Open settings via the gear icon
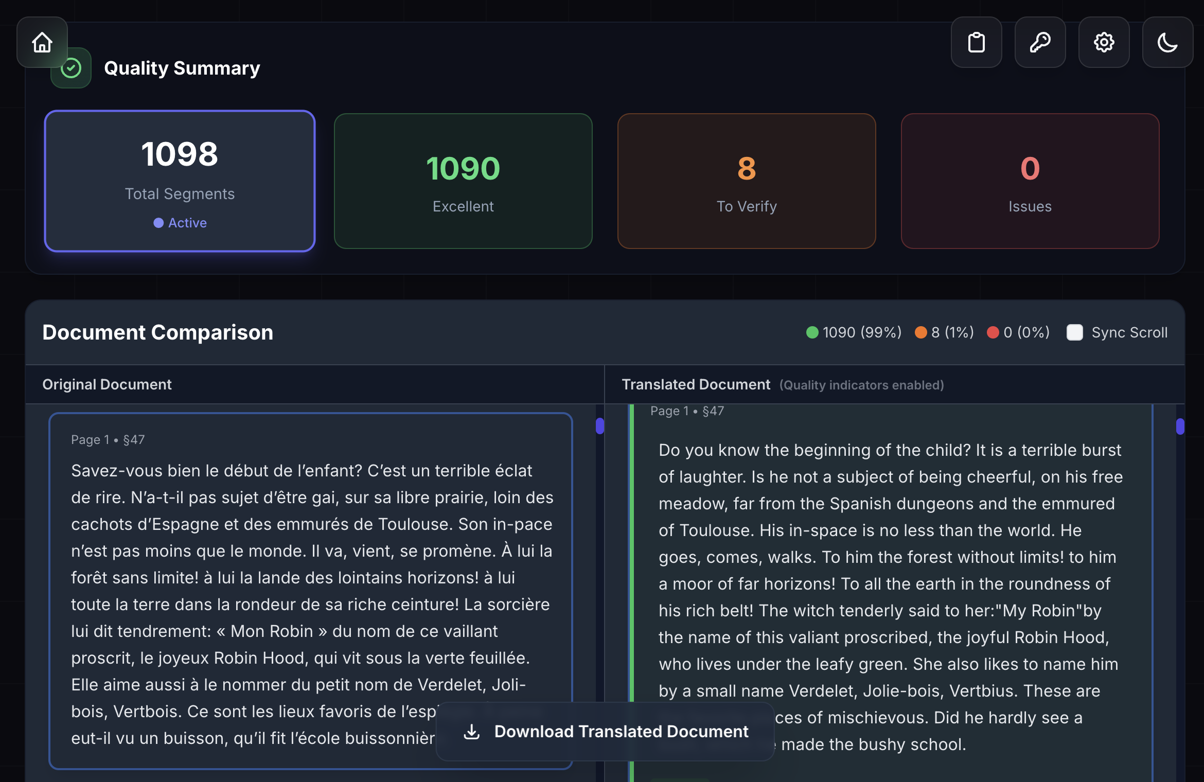This screenshot has height=782, width=1204. [1104, 42]
